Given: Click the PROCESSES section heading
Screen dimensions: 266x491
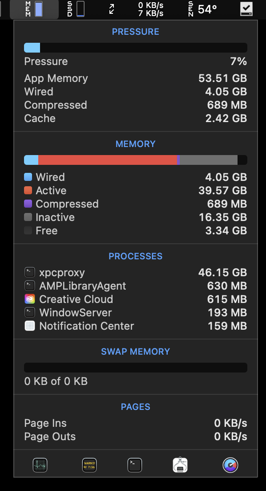Looking at the screenshot, I should click(x=135, y=256).
